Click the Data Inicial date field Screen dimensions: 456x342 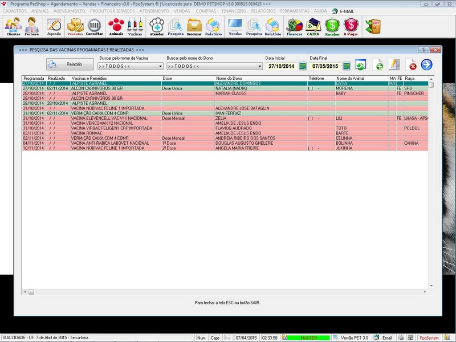tap(281, 66)
